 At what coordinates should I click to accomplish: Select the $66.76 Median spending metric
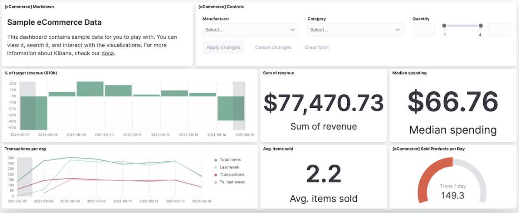pos(452,102)
